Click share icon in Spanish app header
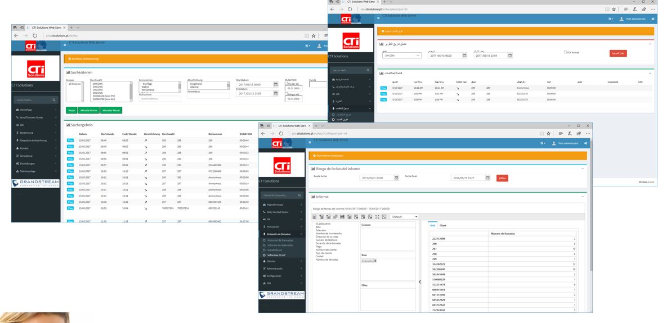671x323 pixels. tap(585, 143)
